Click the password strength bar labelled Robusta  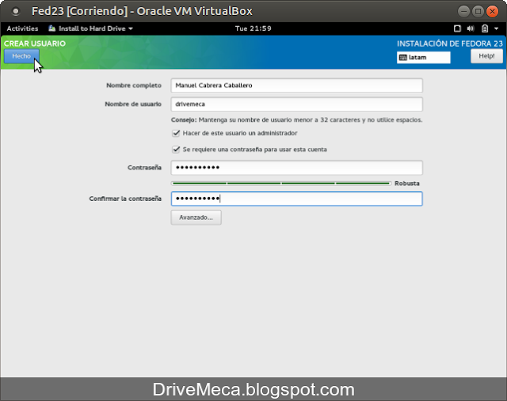pos(281,183)
